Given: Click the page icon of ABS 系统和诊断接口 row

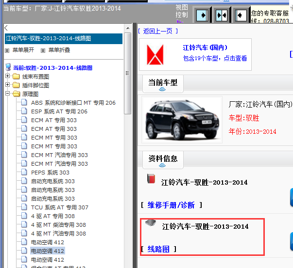Looking at the screenshot, I should coord(24,102).
